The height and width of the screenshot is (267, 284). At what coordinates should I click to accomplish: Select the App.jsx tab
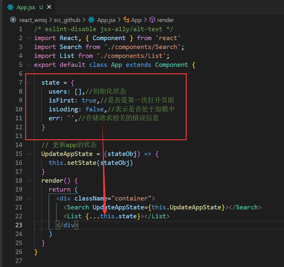[26, 7]
